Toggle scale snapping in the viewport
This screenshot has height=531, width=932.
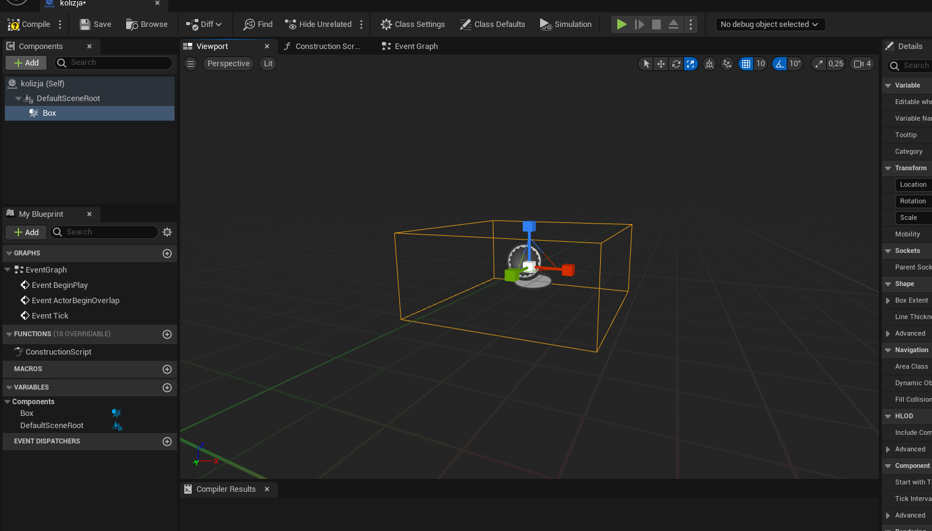pos(819,64)
